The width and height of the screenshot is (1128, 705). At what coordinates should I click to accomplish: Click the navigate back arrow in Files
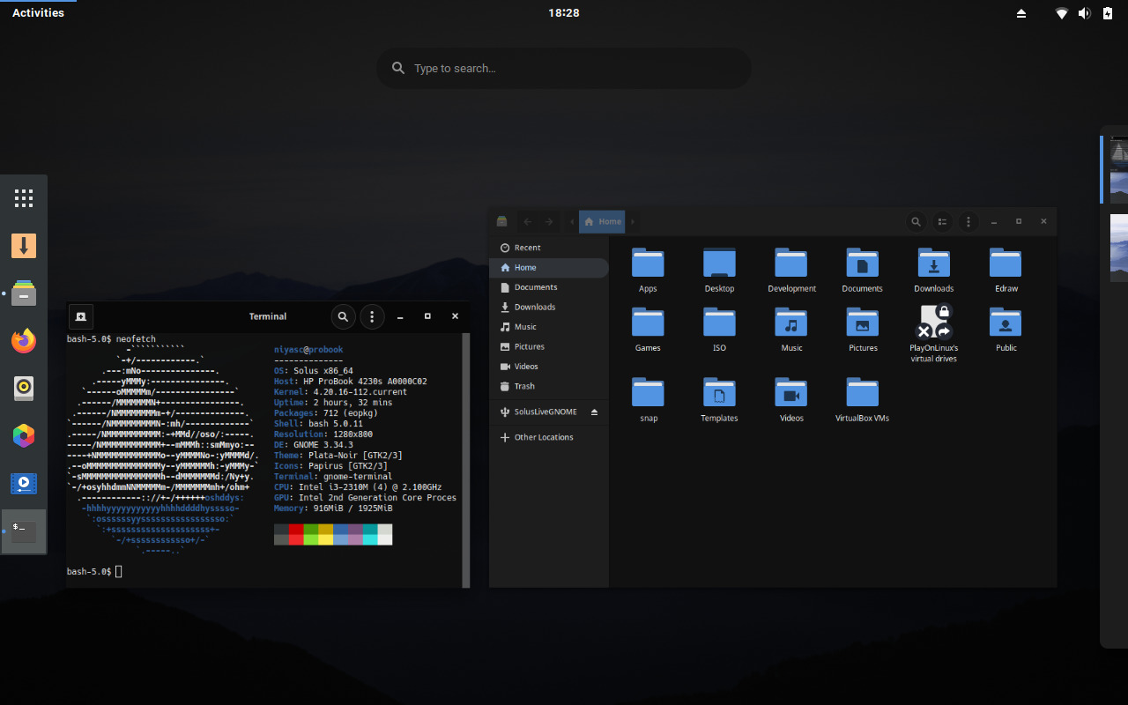point(527,222)
